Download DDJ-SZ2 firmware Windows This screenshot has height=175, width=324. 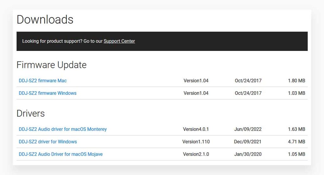click(47, 93)
